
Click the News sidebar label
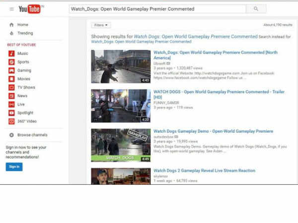[x=22, y=96]
